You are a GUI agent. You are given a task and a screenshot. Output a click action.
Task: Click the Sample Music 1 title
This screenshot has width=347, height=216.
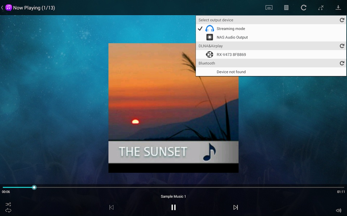point(173,197)
